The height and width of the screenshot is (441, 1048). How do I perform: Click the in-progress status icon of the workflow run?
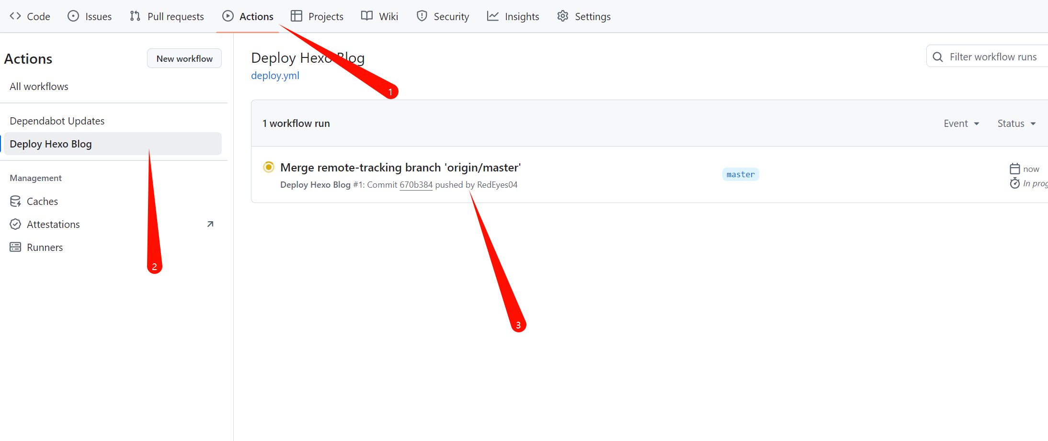pos(269,167)
